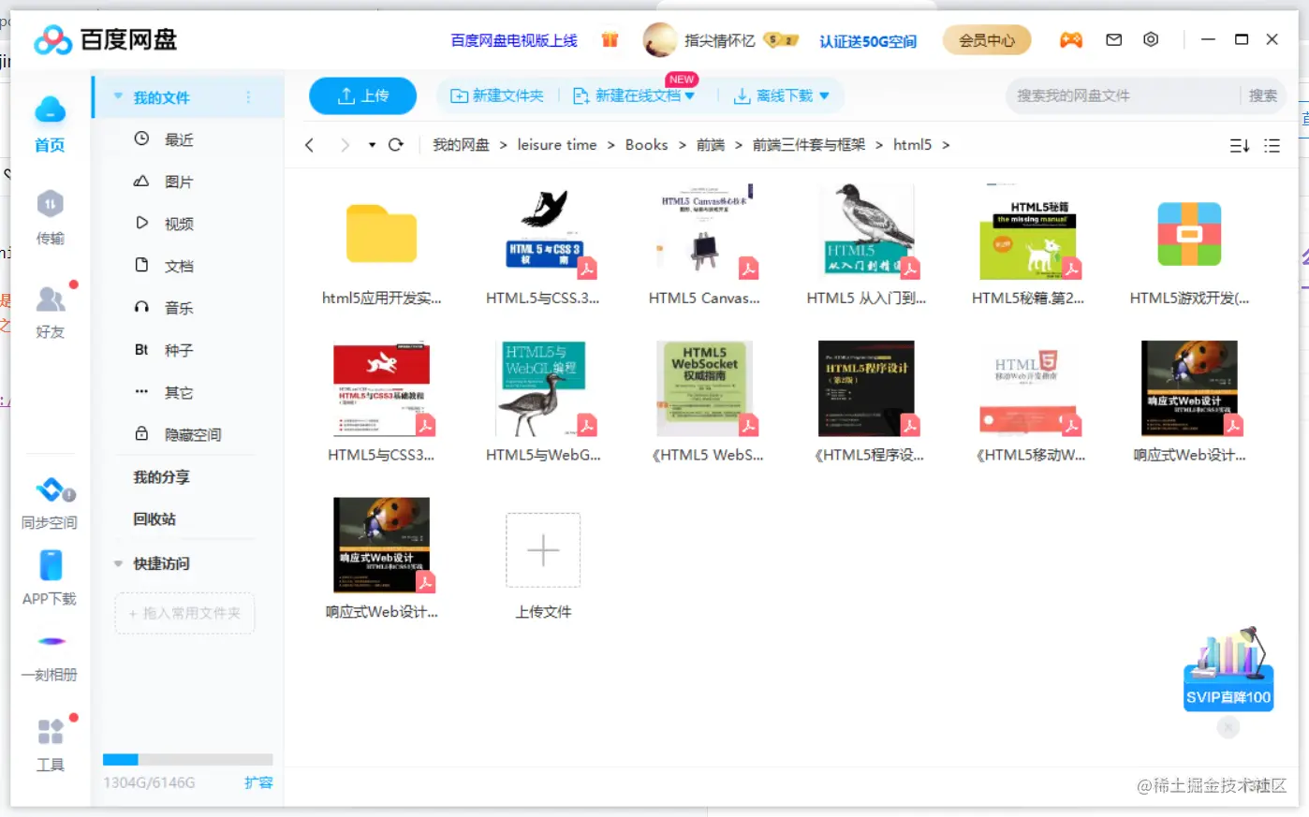
Task: Open the 传输 transfer section
Action: 50,218
